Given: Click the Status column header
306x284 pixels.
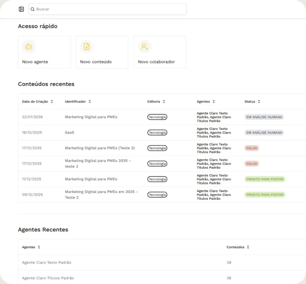Looking at the screenshot, I should [x=250, y=101].
